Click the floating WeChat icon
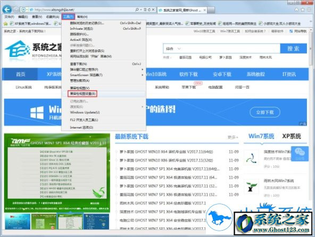The image size is (315, 237). [x=300, y=154]
